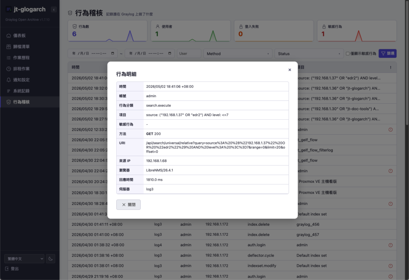Screen dimensions: 409x280
Task: Click the graylog_457 cell in the table
Action: tap(308, 235)
